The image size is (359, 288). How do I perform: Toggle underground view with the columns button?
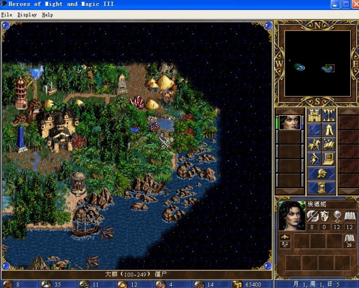(329, 115)
